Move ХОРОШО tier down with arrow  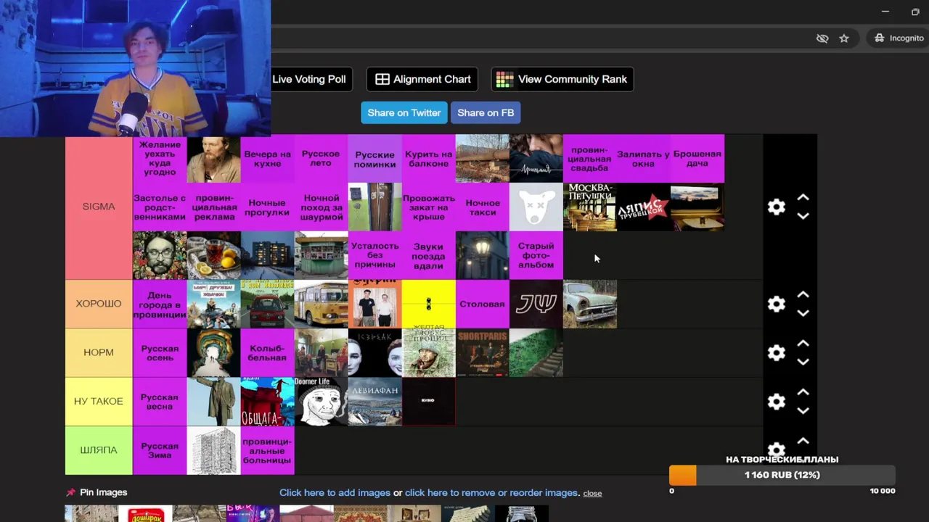click(803, 313)
